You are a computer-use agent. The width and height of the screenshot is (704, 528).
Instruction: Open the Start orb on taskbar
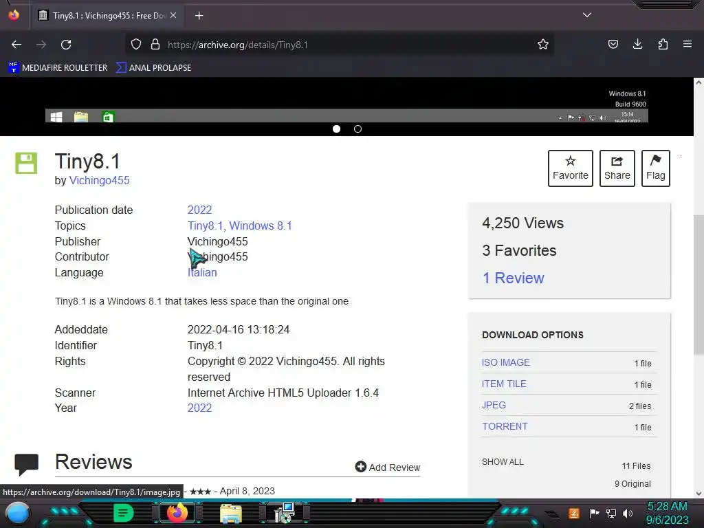18,513
